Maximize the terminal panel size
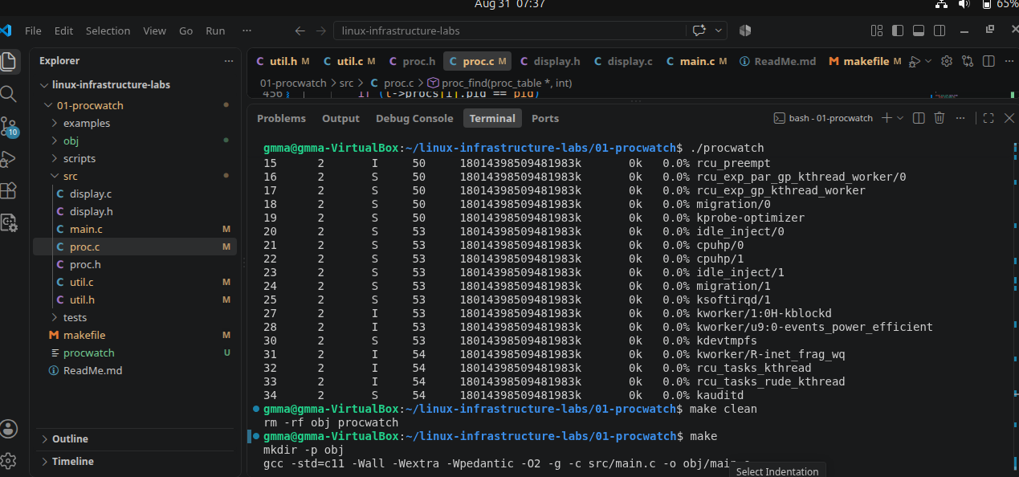Screen dimensions: 1019x477 (988, 118)
